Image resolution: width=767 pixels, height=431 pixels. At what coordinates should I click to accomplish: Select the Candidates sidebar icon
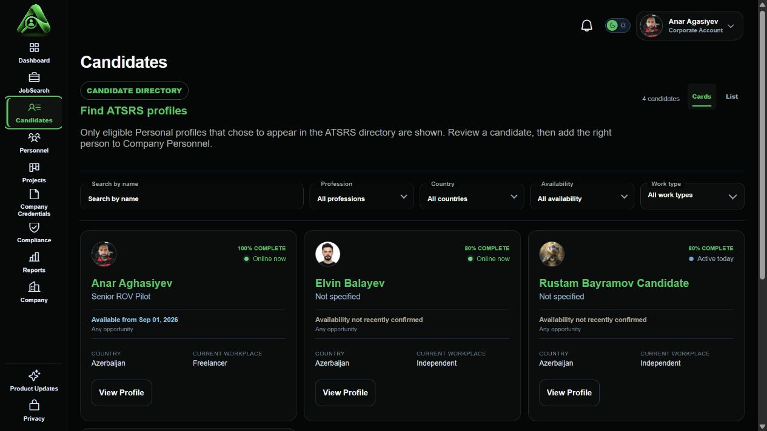click(34, 108)
